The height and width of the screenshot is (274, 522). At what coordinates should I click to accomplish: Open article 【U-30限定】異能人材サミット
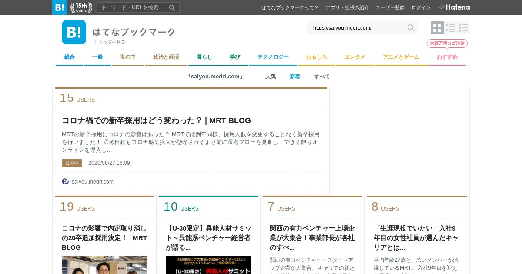click(x=208, y=237)
